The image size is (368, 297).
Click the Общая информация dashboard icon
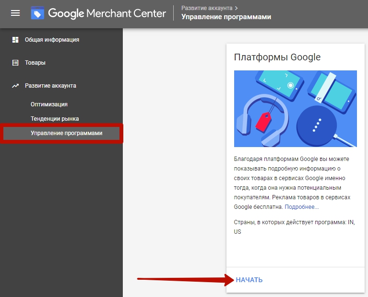(15, 40)
